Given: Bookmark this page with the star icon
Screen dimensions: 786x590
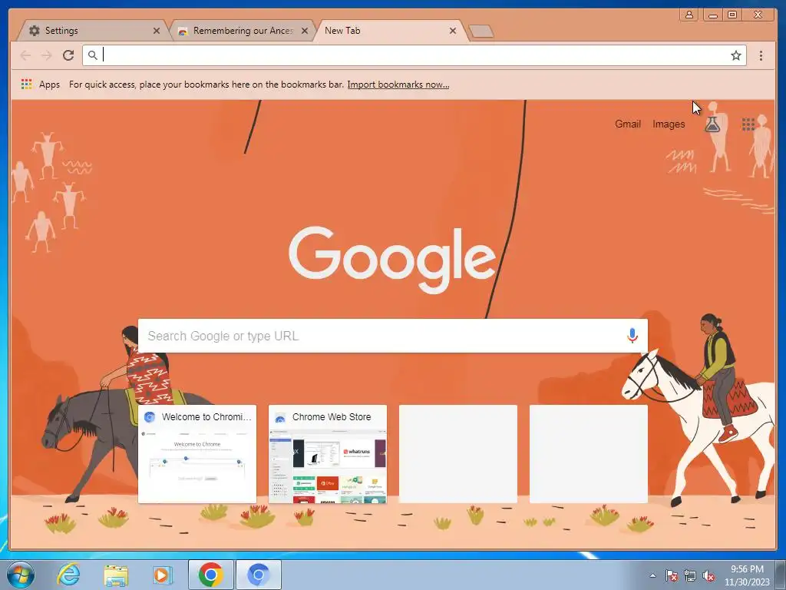Looking at the screenshot, I should click(x=735, y=55).
